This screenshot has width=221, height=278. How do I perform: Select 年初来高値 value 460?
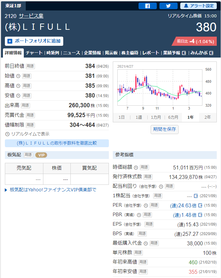[193, 263]
